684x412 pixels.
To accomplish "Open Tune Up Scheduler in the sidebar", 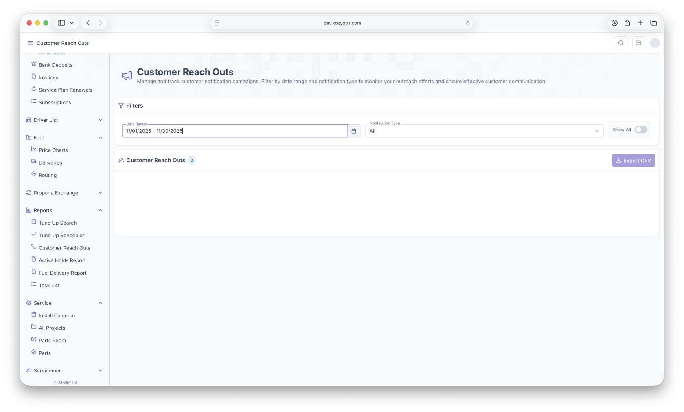I will [61, 235].
